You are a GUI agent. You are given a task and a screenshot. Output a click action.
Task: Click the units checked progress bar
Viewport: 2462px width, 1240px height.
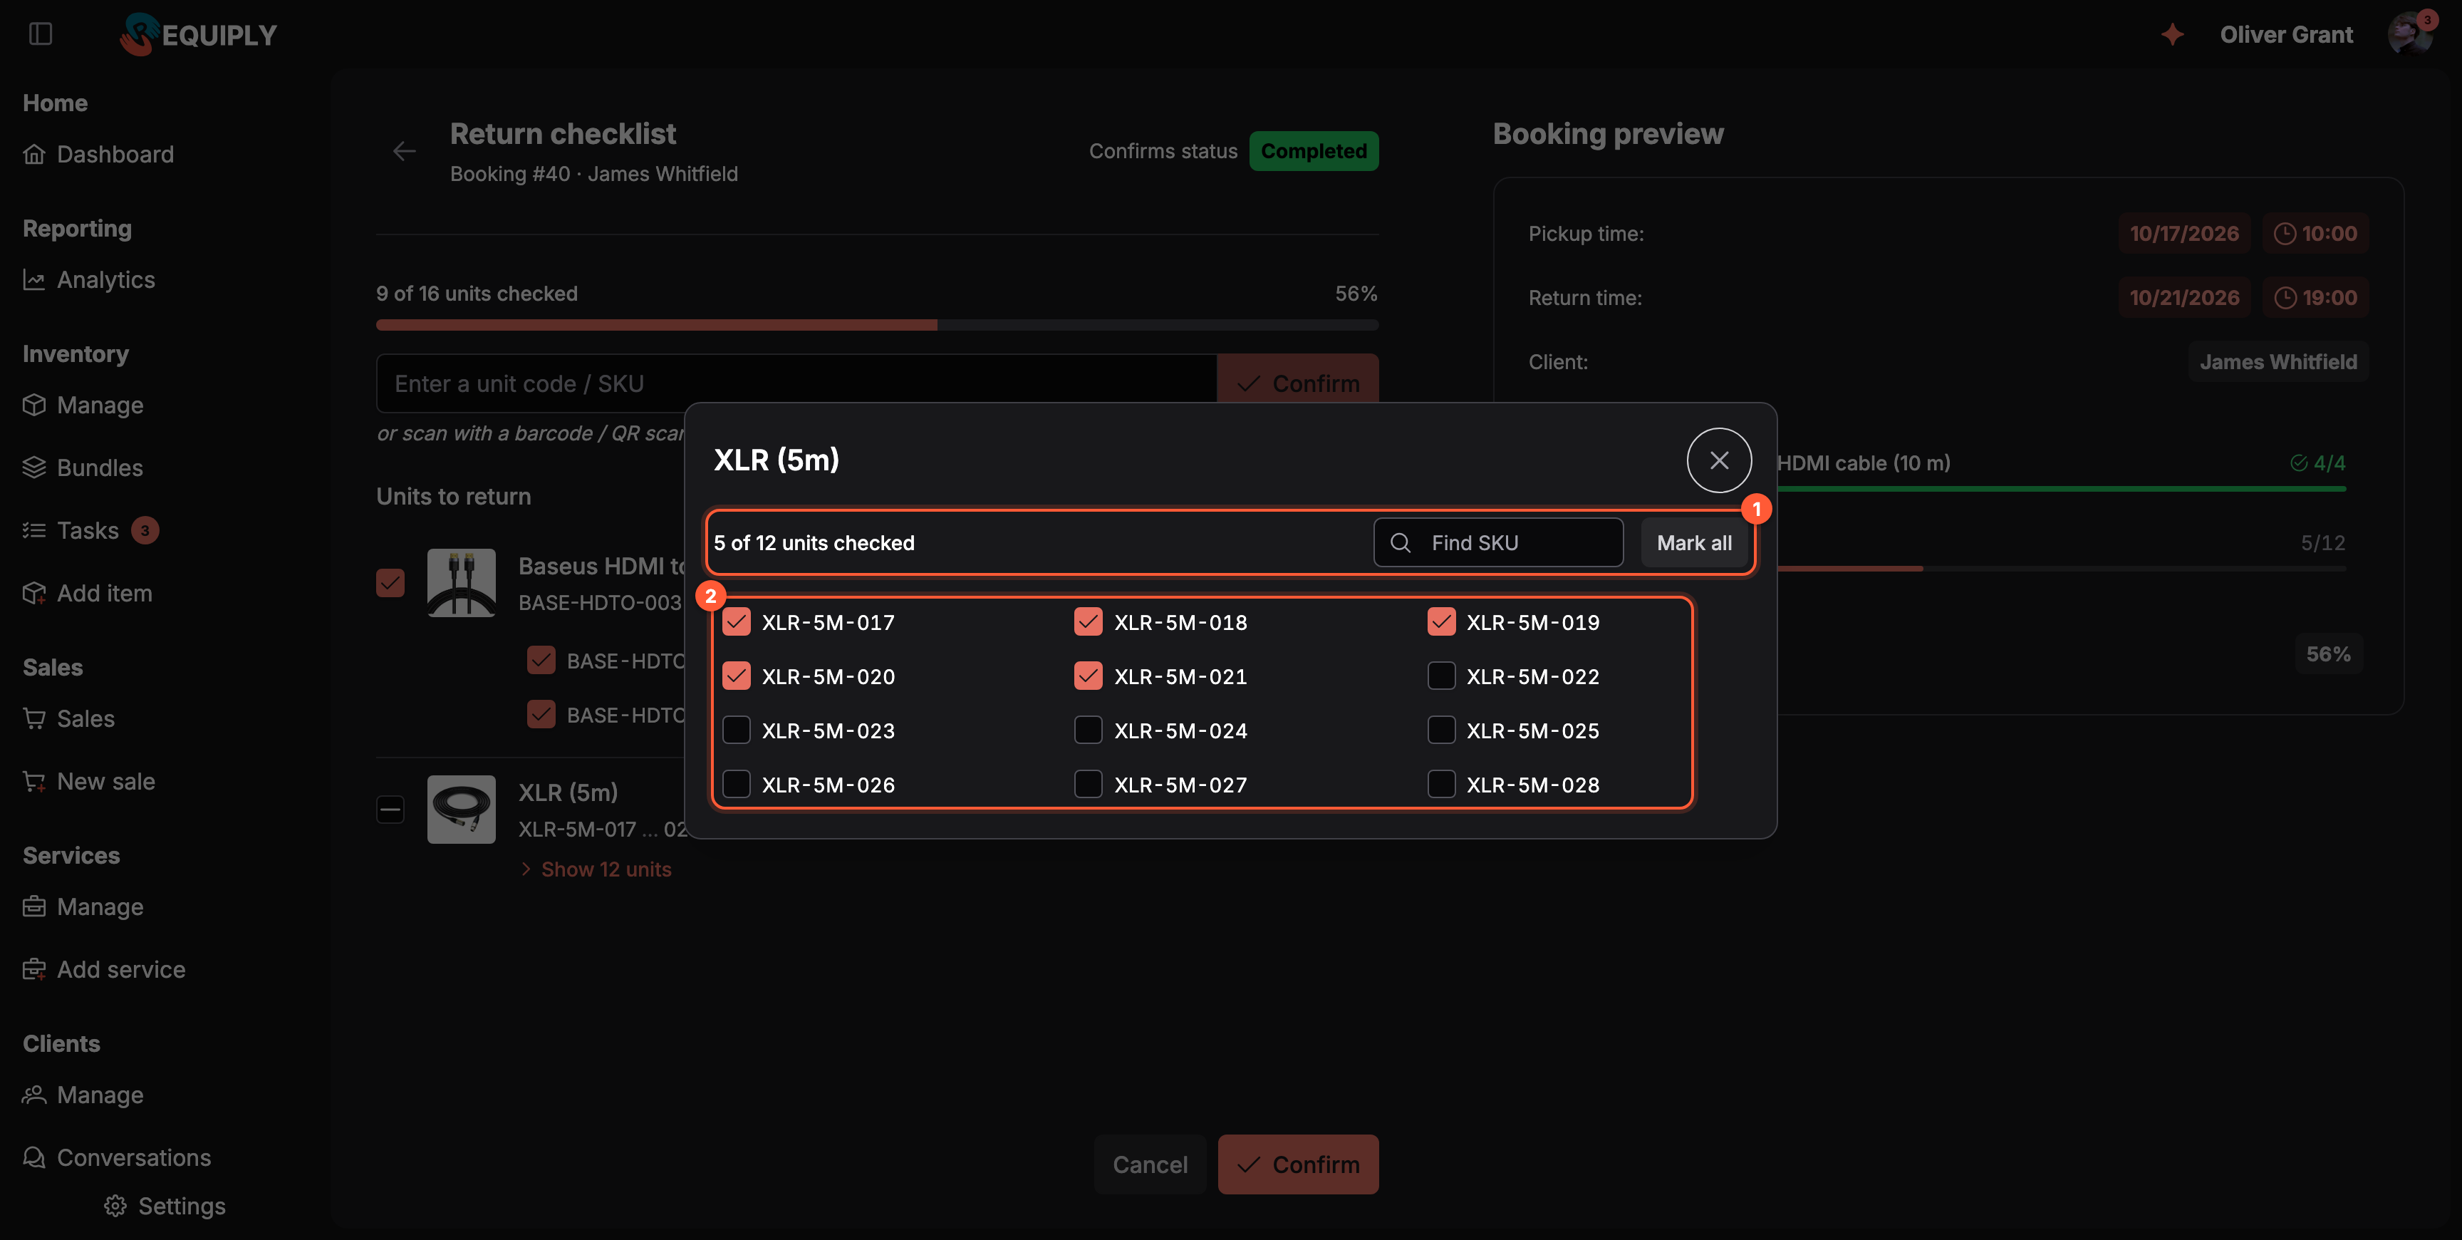(876, 325)
